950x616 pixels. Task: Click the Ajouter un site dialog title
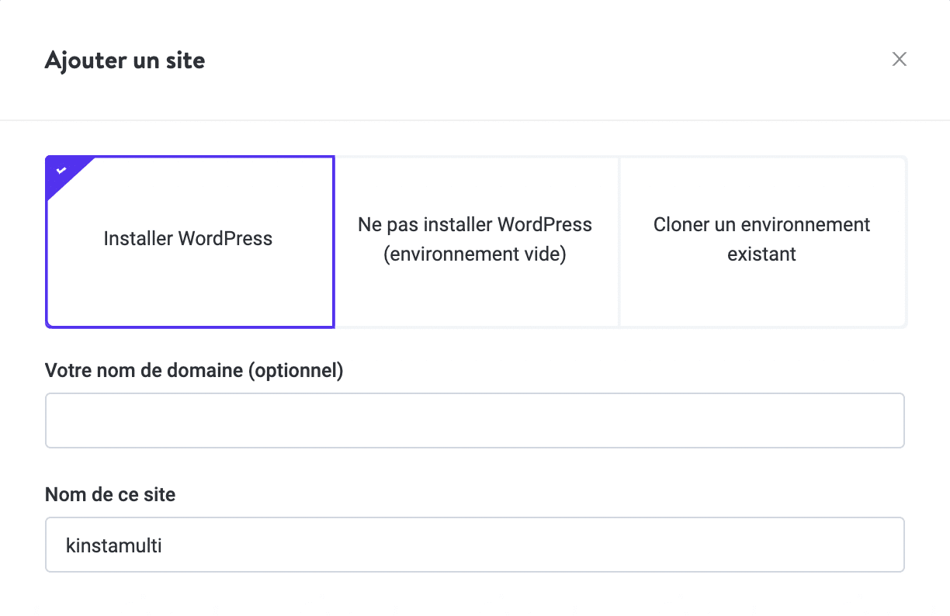click(x=125, y=60)
